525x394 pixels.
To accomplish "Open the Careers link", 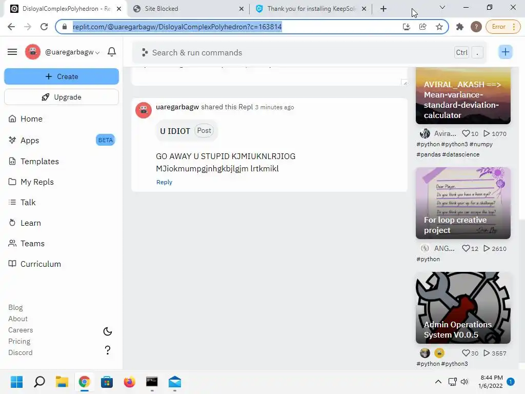I will [x=21, y=330].
